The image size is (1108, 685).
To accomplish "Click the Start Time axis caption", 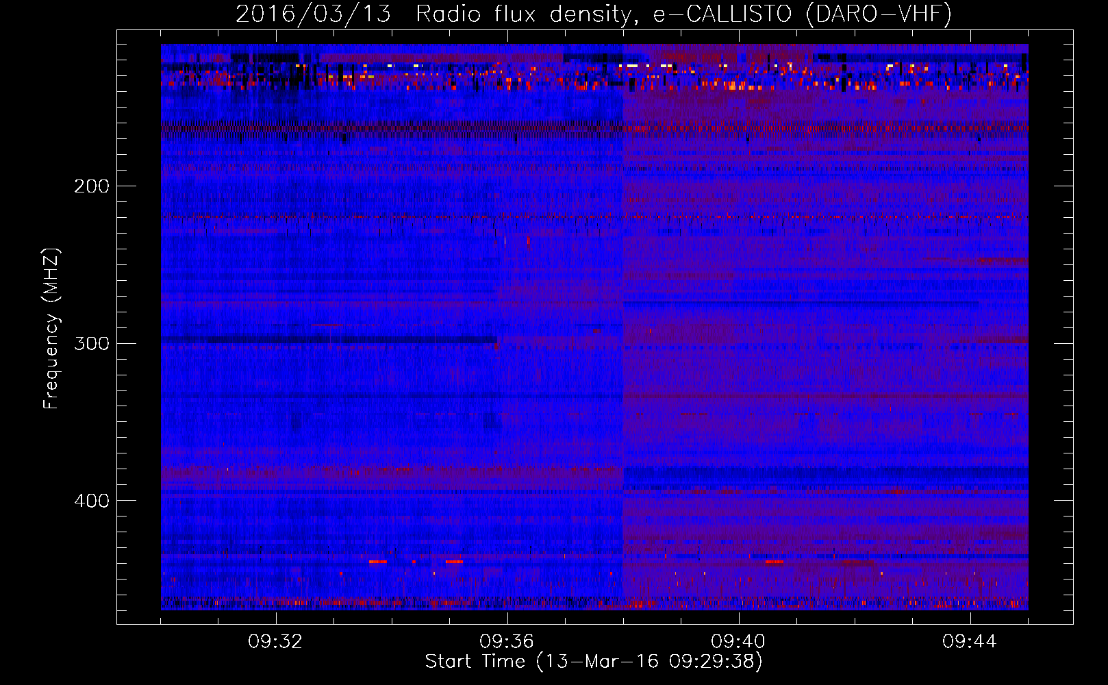I will point(594,662).
